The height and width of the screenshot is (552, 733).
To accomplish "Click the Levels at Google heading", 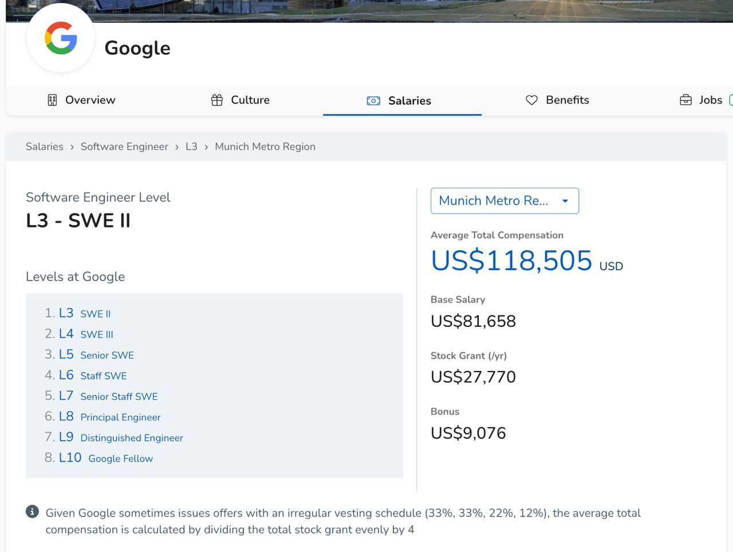I will (75, 277).
